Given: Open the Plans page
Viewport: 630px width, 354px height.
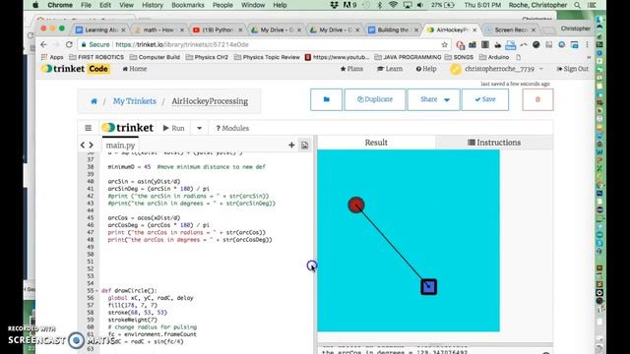Looking at the screenshot, I should [351, 69].
